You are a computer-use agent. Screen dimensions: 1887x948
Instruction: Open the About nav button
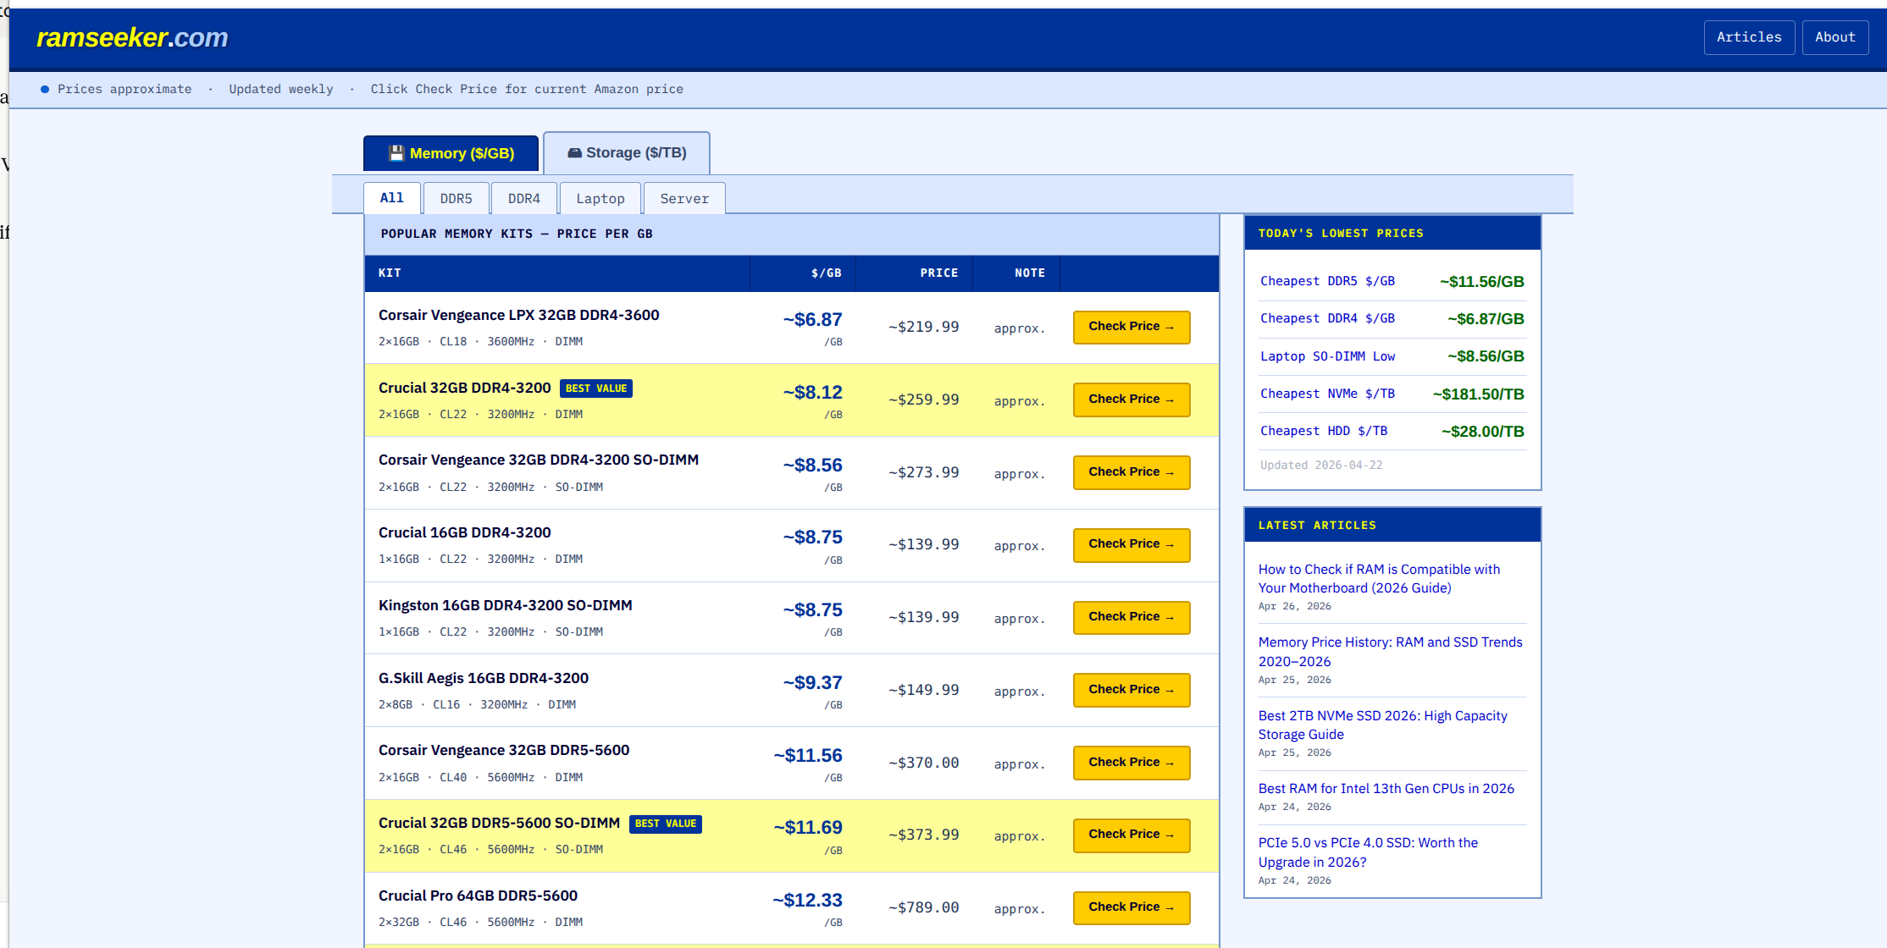(1834, 37)
